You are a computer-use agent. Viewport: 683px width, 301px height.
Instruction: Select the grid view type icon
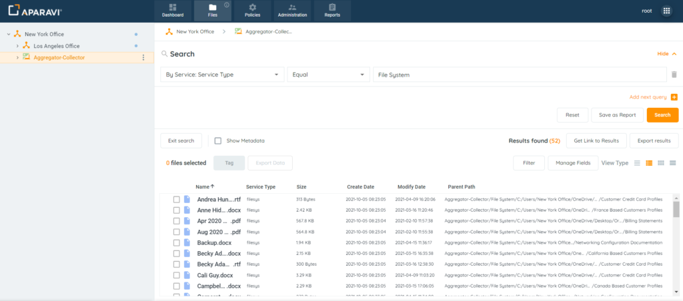(660, 163)
